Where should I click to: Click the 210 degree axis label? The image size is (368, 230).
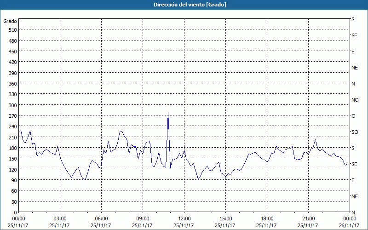click(13, 138)
